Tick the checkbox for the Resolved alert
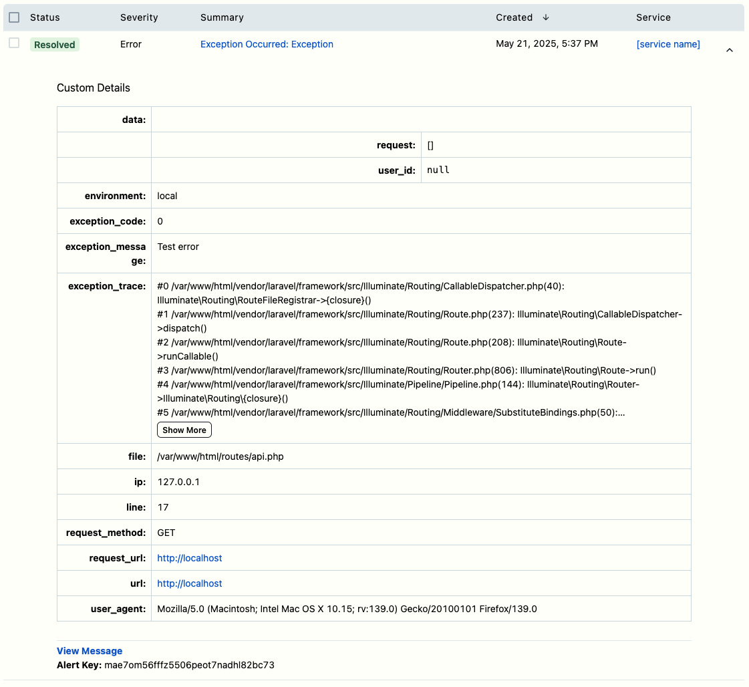This screenshot has height=687, width=749. 14,43
